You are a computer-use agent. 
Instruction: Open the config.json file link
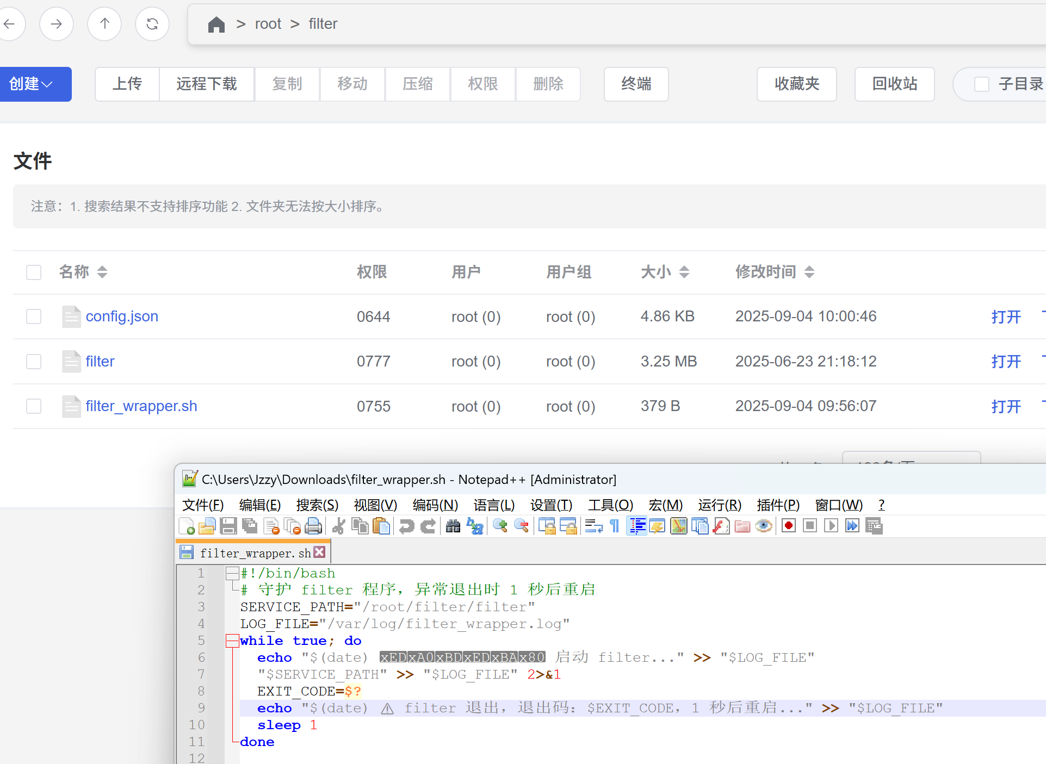point(122,316)
